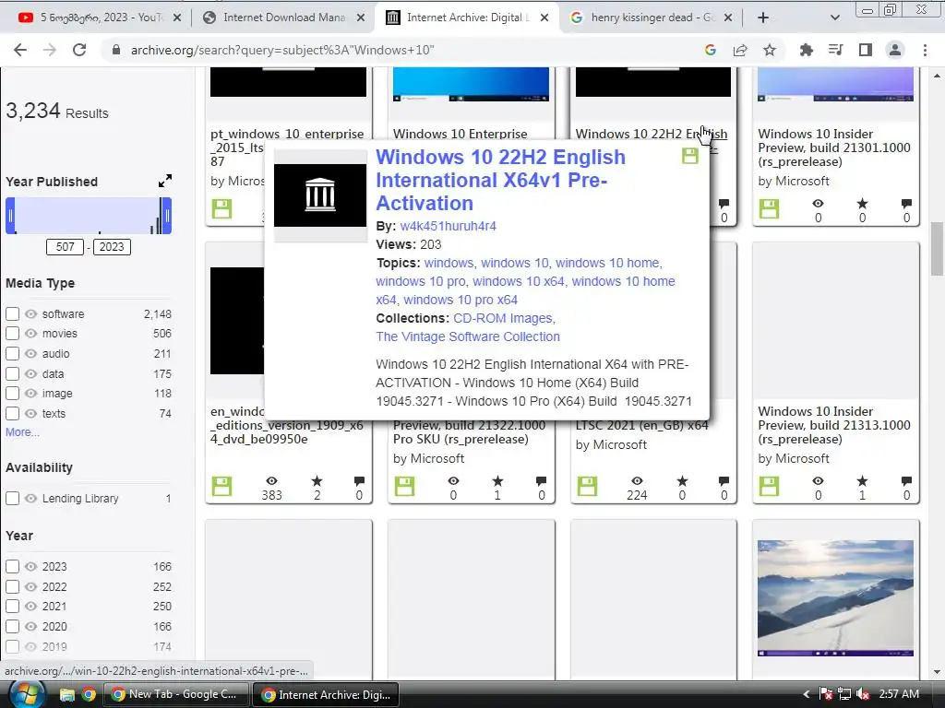Viewport: 945px width, 708px height.
Task: Click the end year 2023 field
Action: click(x=112, y=247)
